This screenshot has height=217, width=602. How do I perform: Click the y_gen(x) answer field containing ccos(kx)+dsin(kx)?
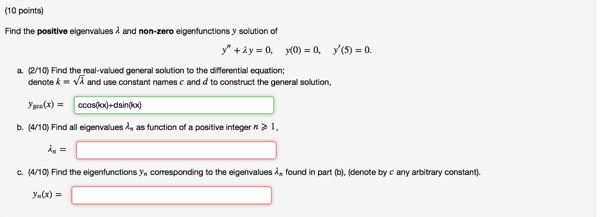point(174,105)
